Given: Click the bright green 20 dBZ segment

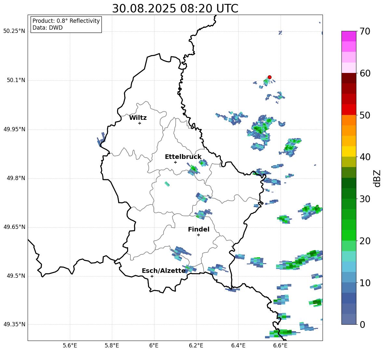Looking at the screenshot, I should click(349, 235).
